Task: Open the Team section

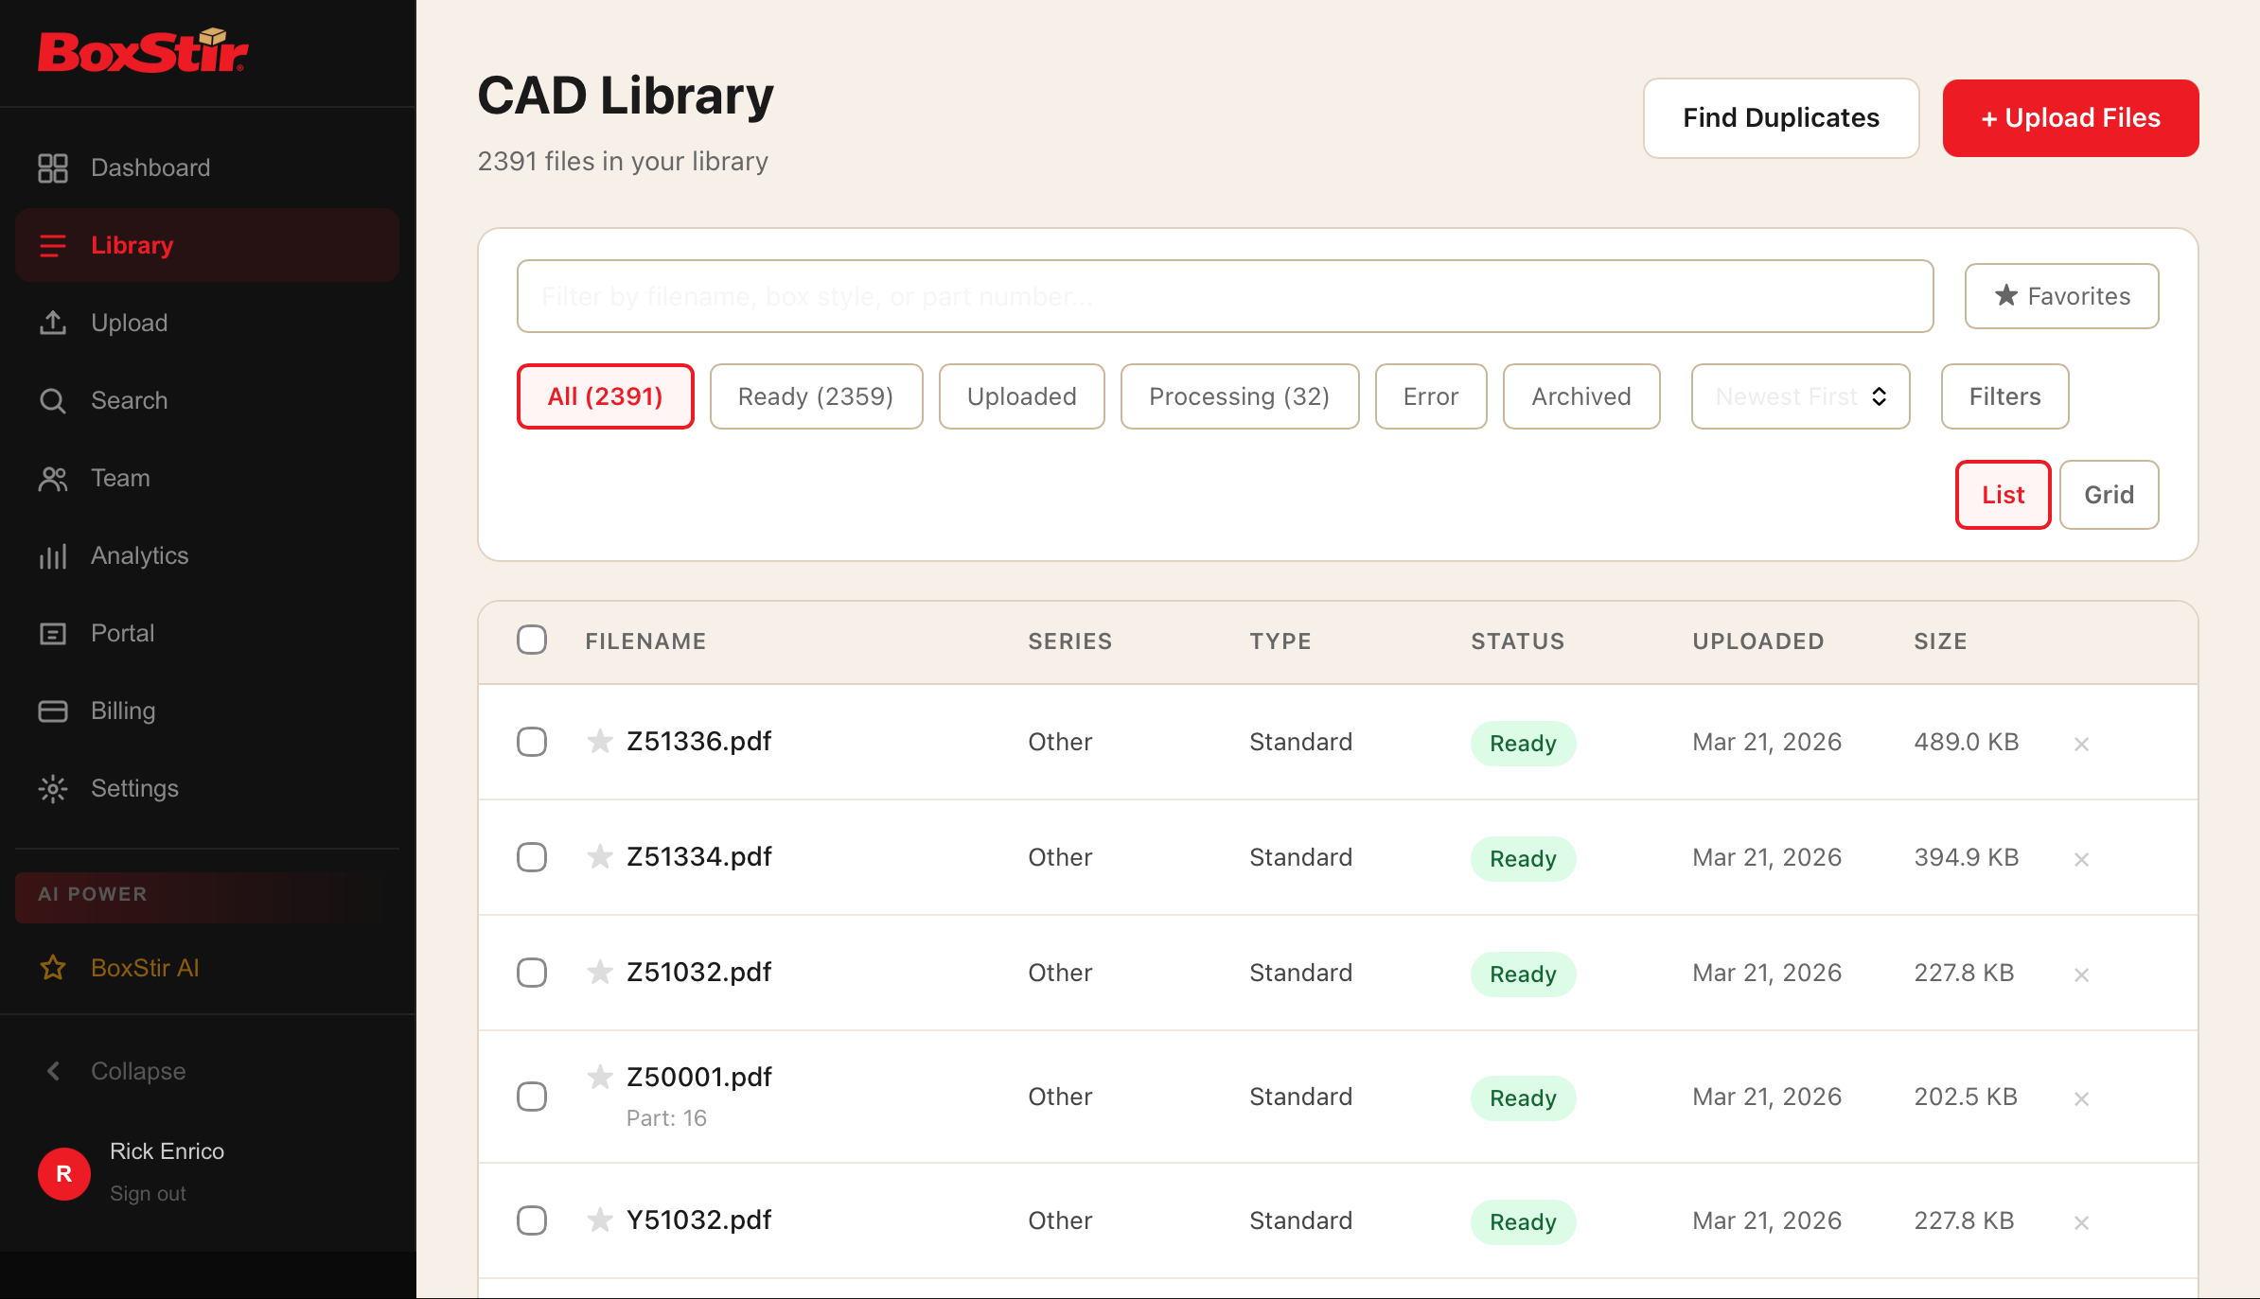Action: pyautogui.click(x=120, y=478)
